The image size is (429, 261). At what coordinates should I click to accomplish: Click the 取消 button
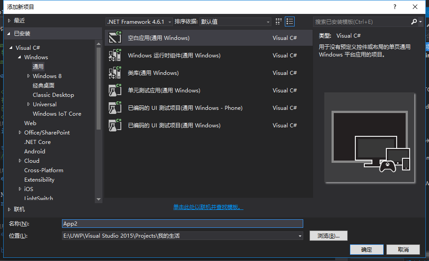pos(403,249)
